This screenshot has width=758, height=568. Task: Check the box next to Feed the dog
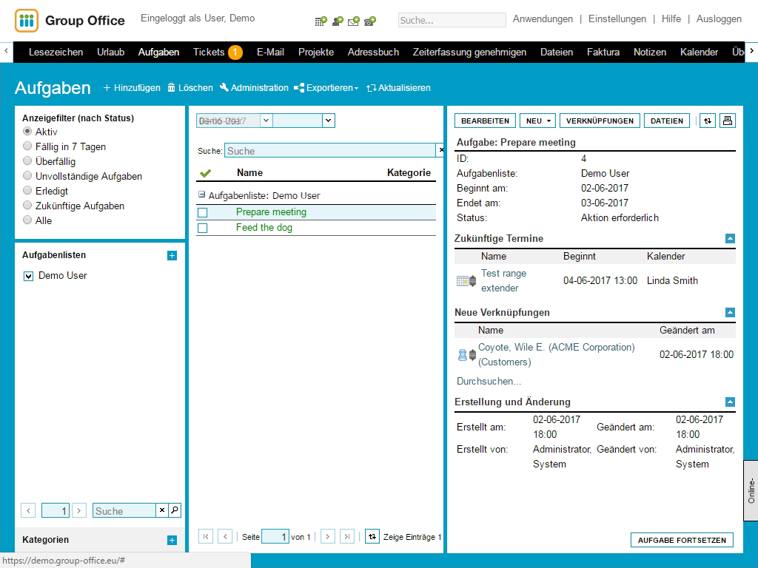[x=203, y=228]
